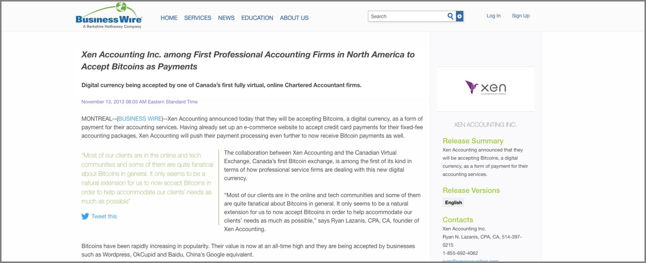Open the SERVICES menu

coord(197,18)
